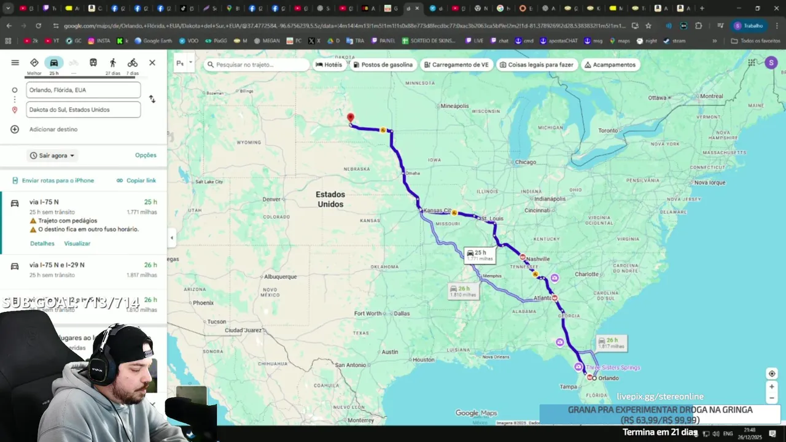Select the best travel mode option
This screenshot has height=442, width=786.
pyautogui.click(x=34, y=63)
